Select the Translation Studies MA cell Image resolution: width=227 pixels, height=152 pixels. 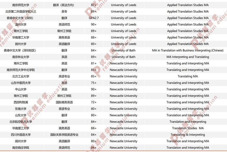[188, 128]
